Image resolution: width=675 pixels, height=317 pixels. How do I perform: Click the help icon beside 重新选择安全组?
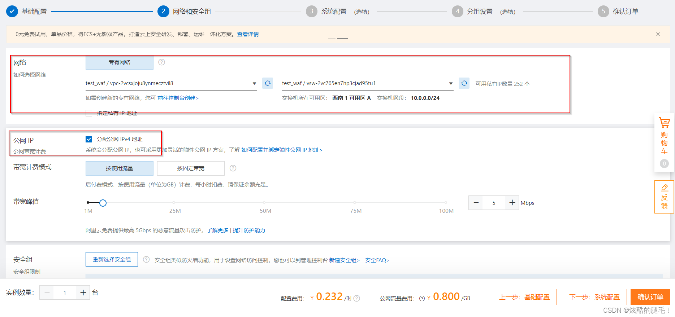click(x=146, y=260)
